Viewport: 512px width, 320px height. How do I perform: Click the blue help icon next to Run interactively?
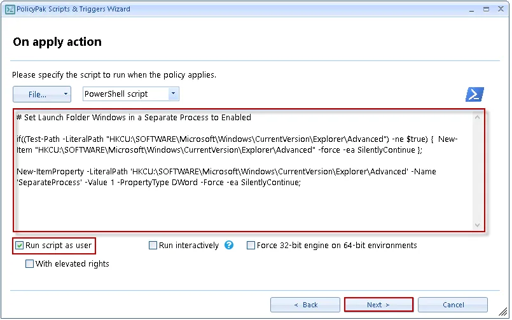(x=229, y=245)
